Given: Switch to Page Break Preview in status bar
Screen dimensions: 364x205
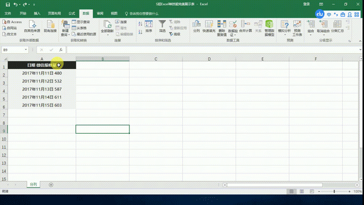Looking at the screenshot, I should [x=312, y=191].
